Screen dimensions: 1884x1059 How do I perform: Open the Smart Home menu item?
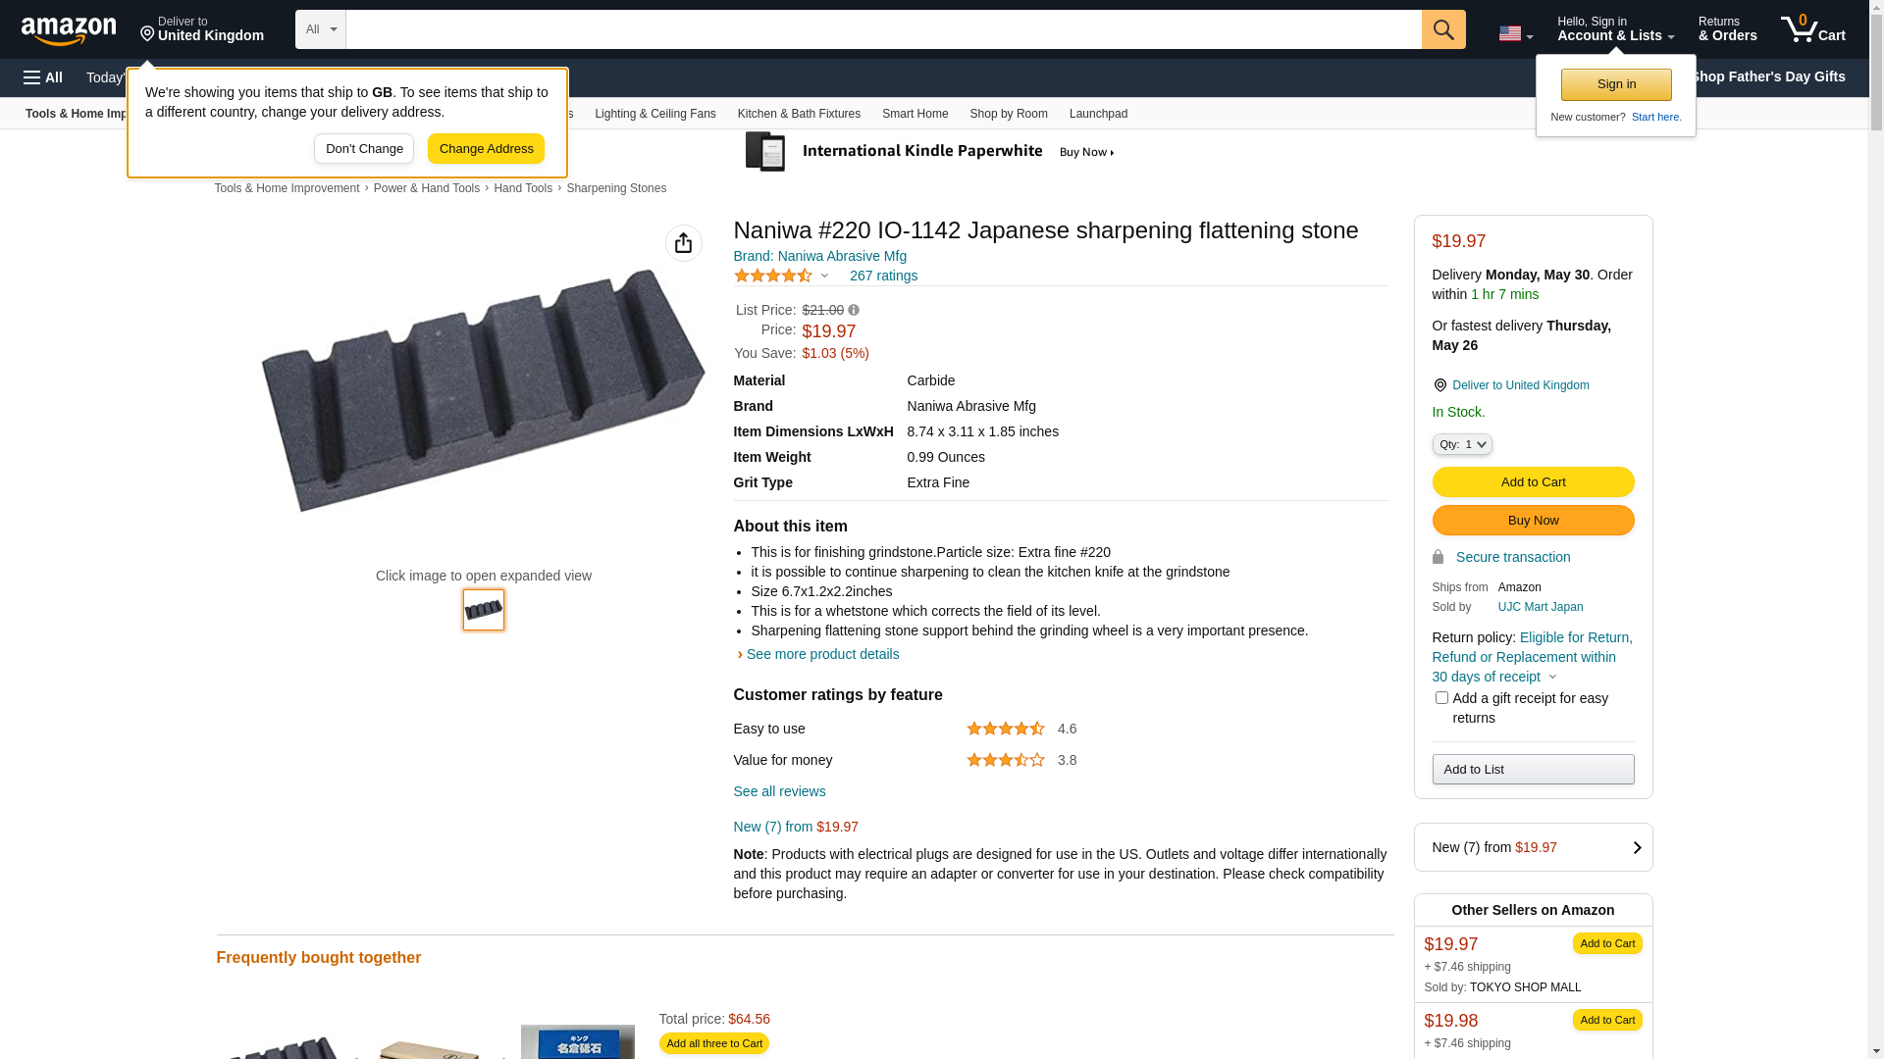pyautogui.click(x=915, y=114)
